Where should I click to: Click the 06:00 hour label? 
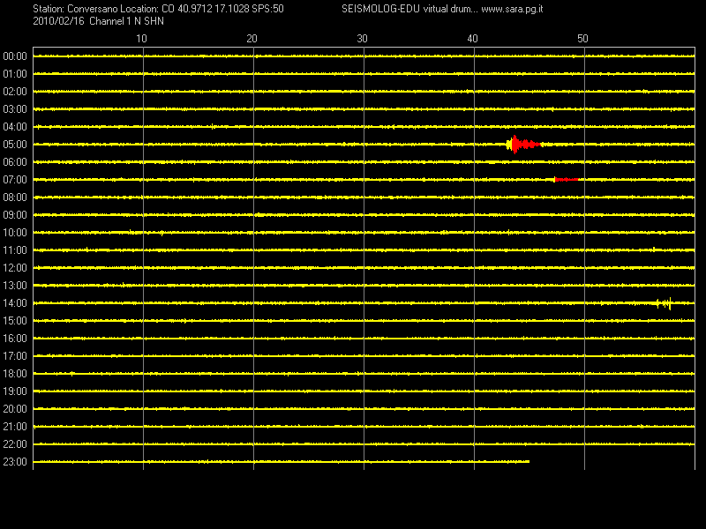click(15, 162)
